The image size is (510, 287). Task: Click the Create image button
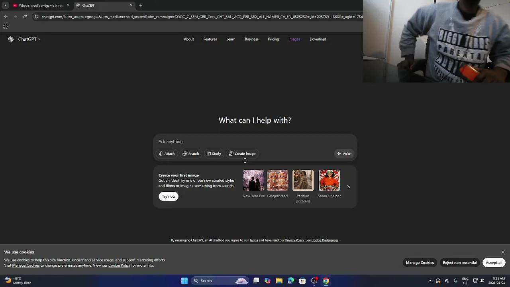(242, 154)
